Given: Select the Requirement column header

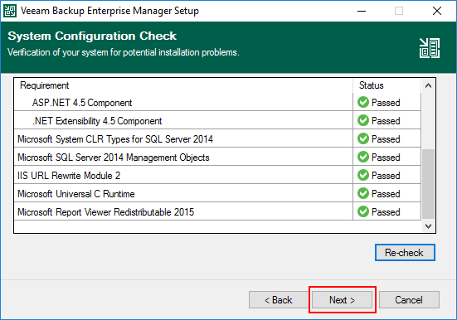Looking at the screenshot, I should pyautogui.click(x=183, y=85).
